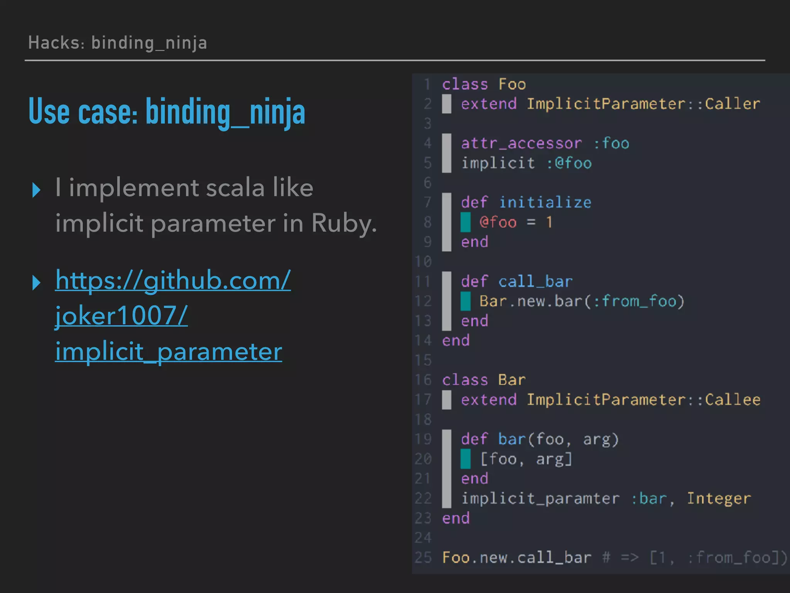Click line number 25 in the code gutter
This screenshot has height=593, width=790.
(x=423, y=557)
